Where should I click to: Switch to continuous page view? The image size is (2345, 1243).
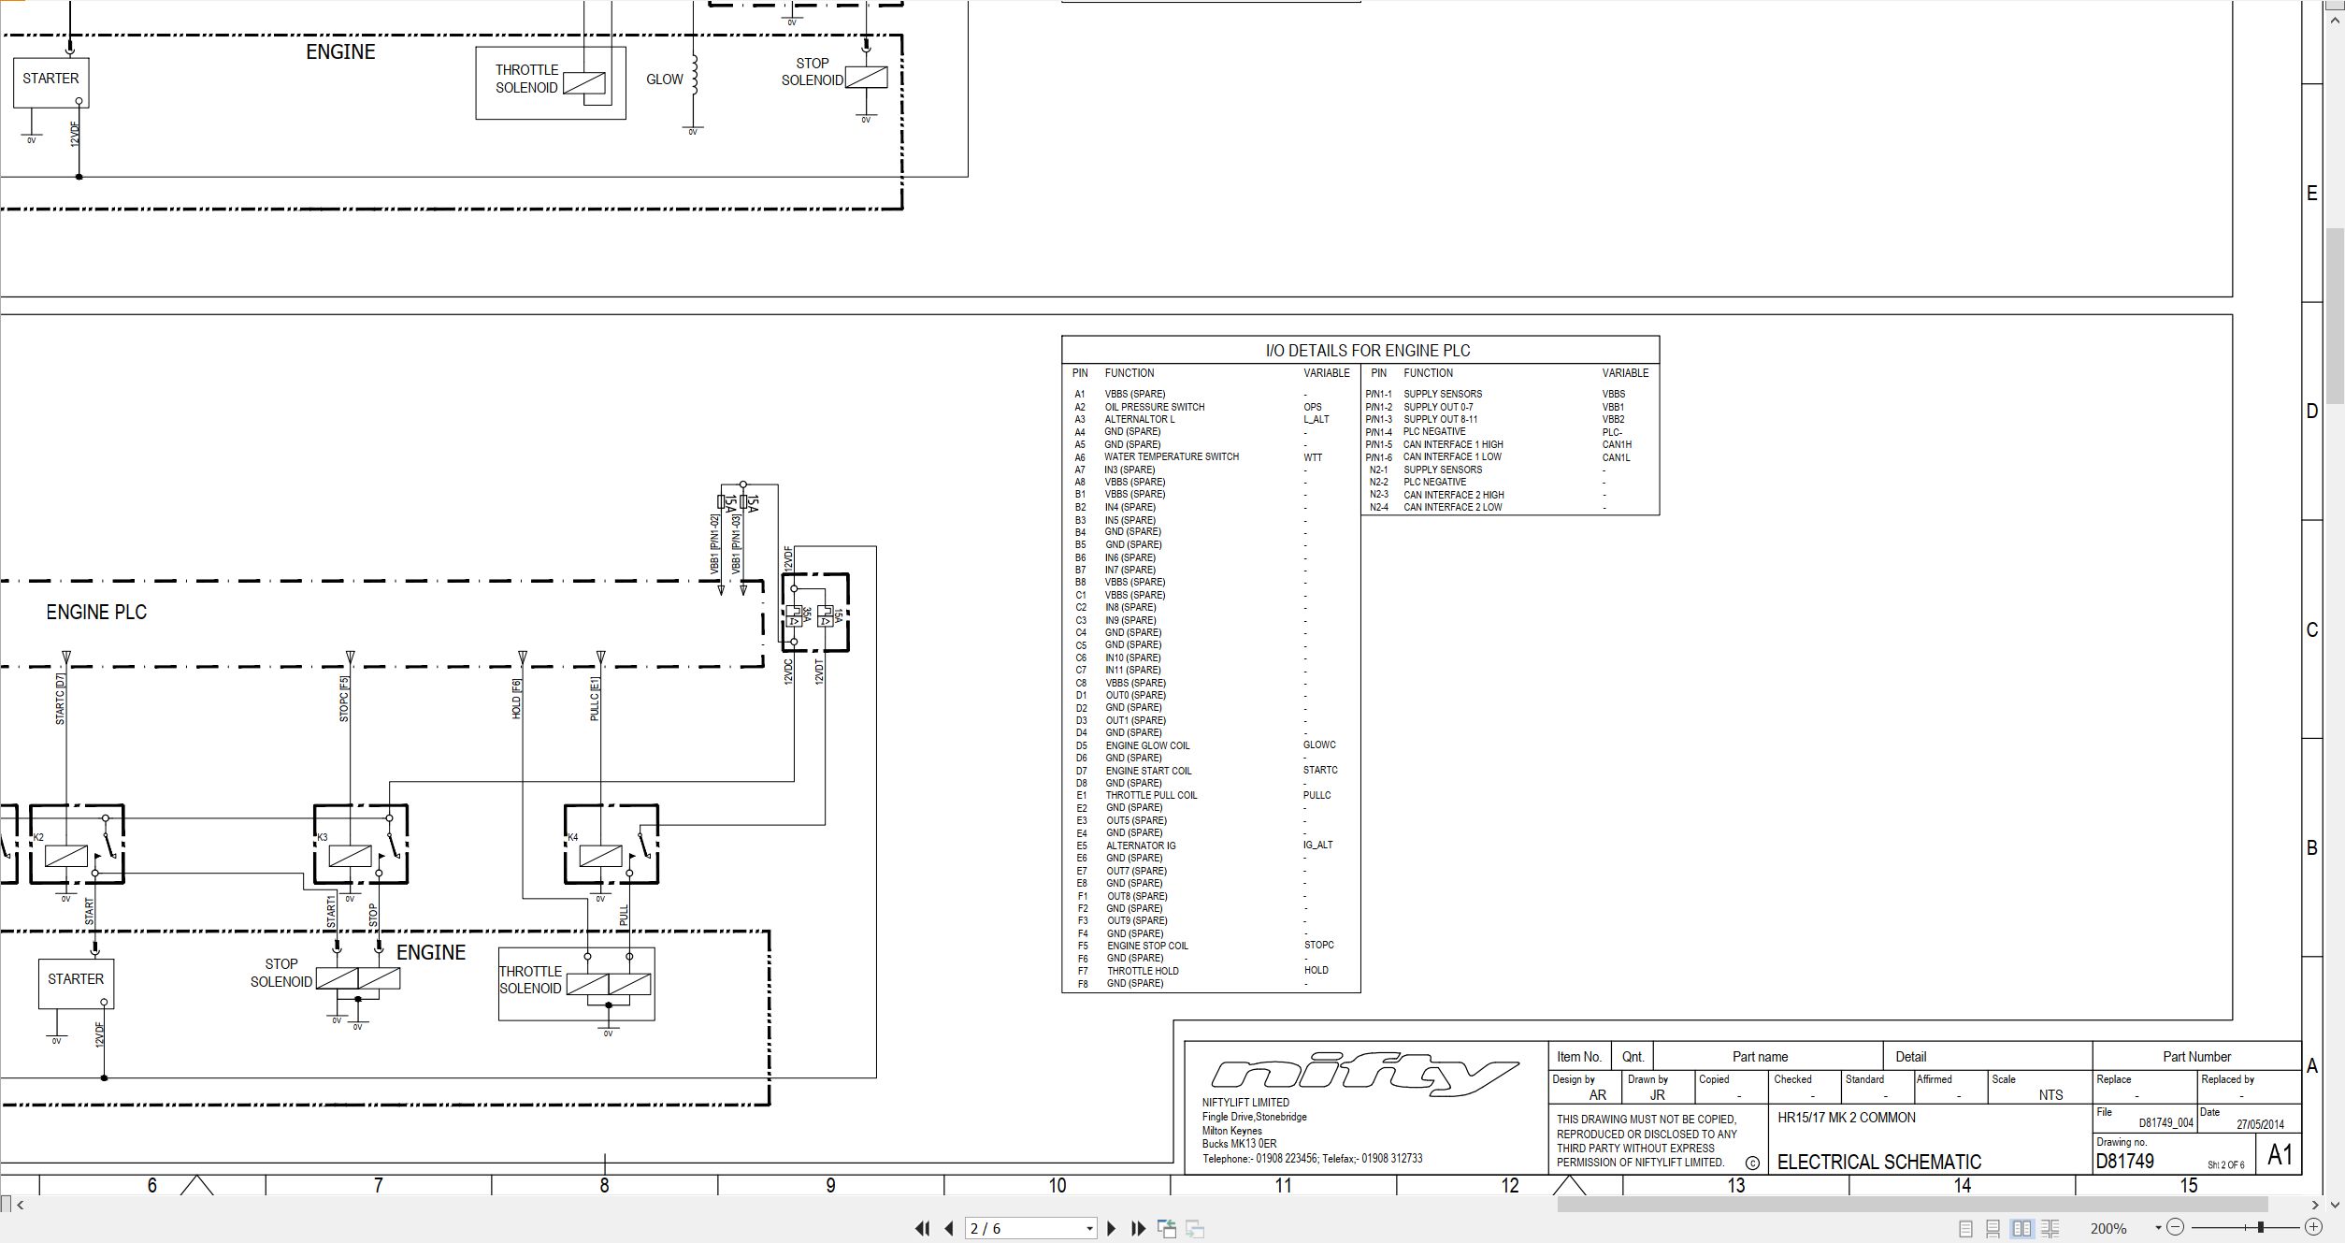coord(1993,1228)
